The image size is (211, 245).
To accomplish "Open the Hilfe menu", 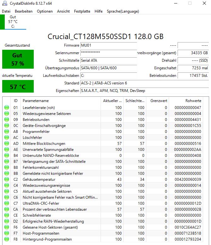I will coord(99,11).
